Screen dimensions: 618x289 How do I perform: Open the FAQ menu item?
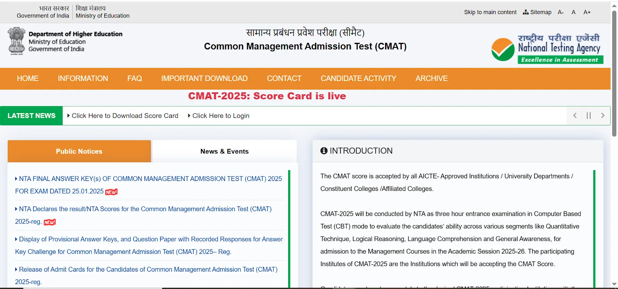click(135, 78)
